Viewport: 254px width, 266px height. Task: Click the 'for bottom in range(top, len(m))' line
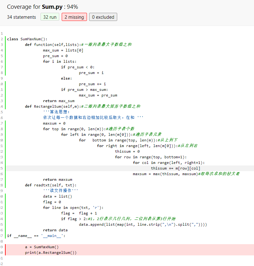click(x=128, y=140)
